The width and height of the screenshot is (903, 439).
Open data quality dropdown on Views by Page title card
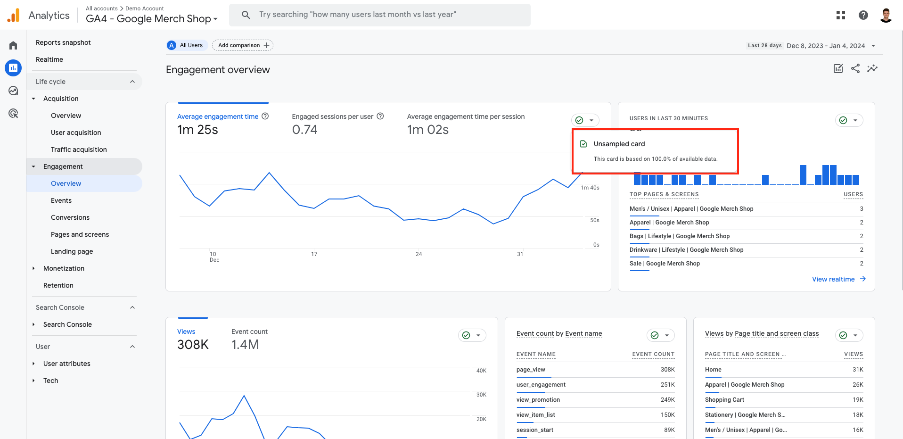[849, 335]
